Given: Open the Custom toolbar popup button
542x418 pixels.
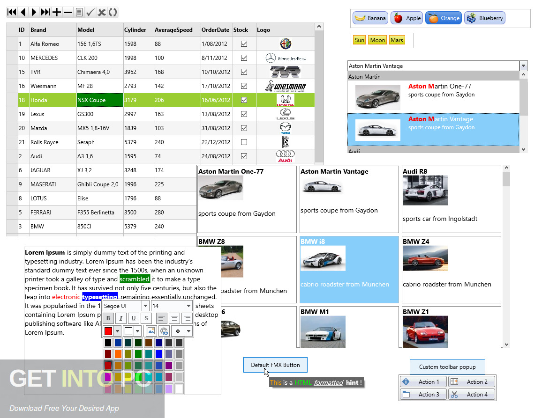Looking at the screenshot, I should (447, 367).
